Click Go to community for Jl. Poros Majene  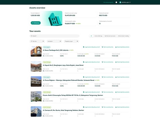pos(108,77)
